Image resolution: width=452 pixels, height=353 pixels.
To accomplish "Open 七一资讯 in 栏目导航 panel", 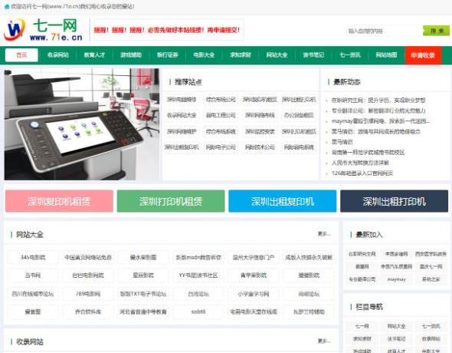I will [431, 326].
